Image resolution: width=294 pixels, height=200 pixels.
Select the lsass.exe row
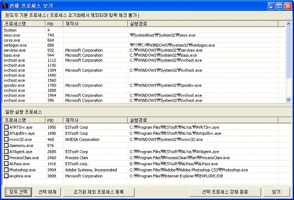pyautogui.click(x=144, y=55)
